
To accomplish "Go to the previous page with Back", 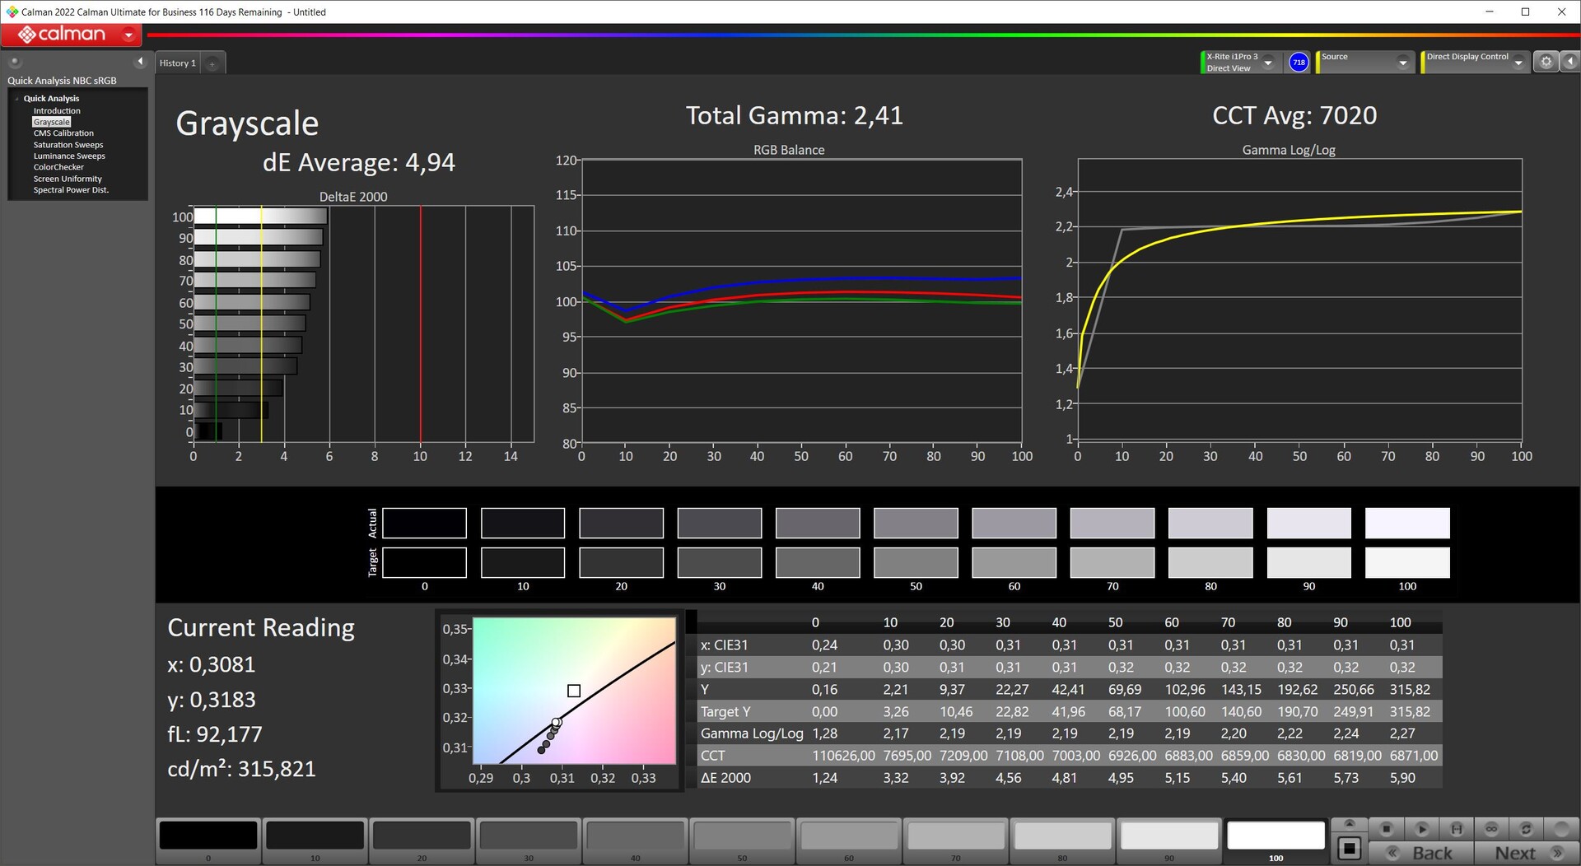I will [1422, 853].
